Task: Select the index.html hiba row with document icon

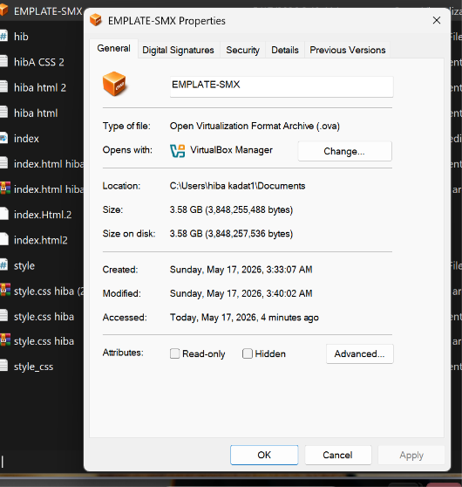Action: [x=42, y=164]
